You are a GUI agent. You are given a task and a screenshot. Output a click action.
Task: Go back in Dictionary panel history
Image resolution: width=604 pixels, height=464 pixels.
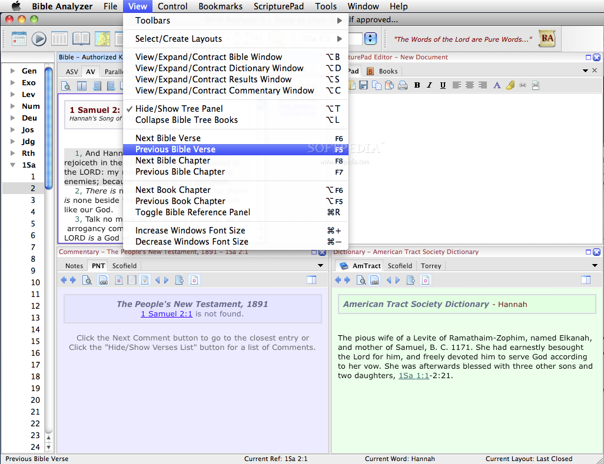click(x=338, y=280)
